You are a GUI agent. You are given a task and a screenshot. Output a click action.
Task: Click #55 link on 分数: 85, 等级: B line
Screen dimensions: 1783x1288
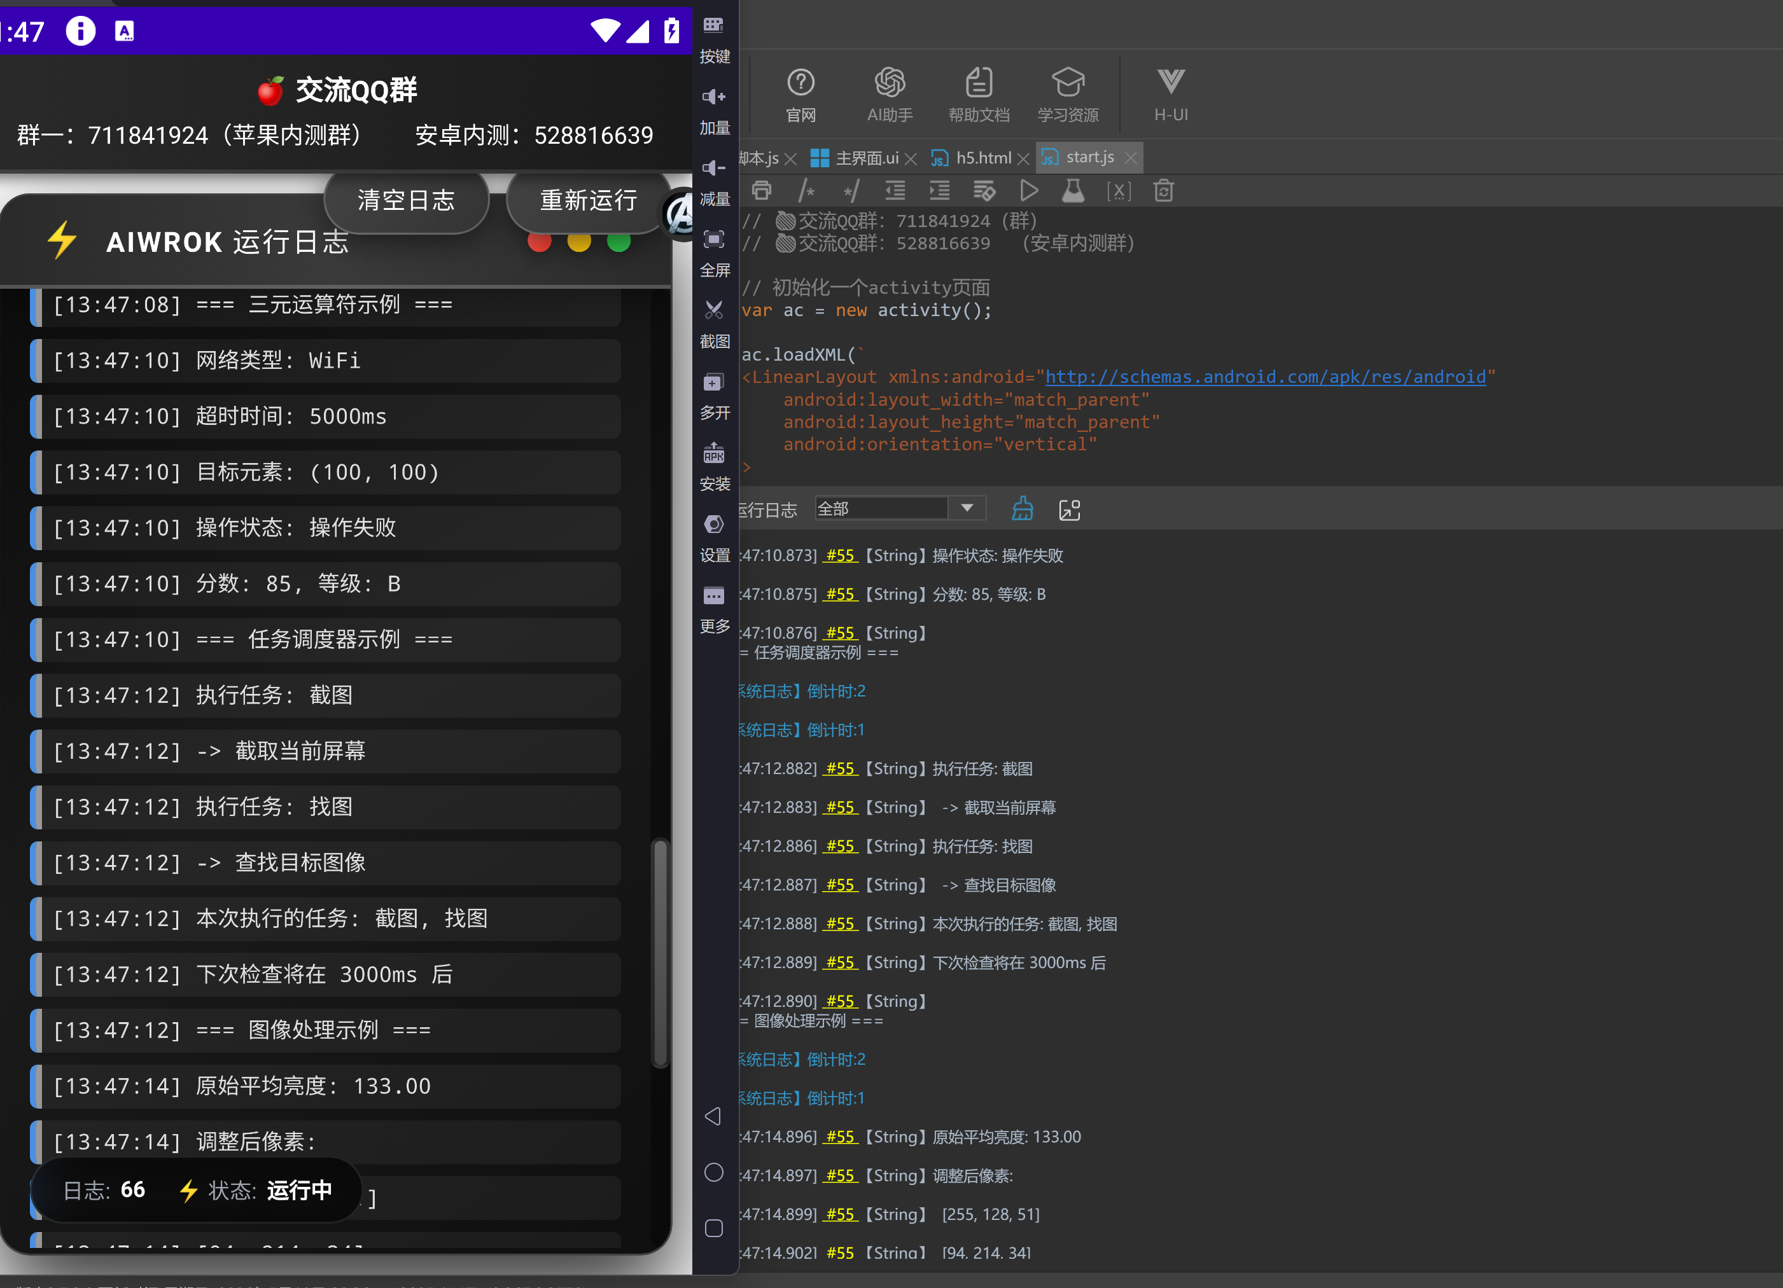pyautogui.click(x=841, y=593)
